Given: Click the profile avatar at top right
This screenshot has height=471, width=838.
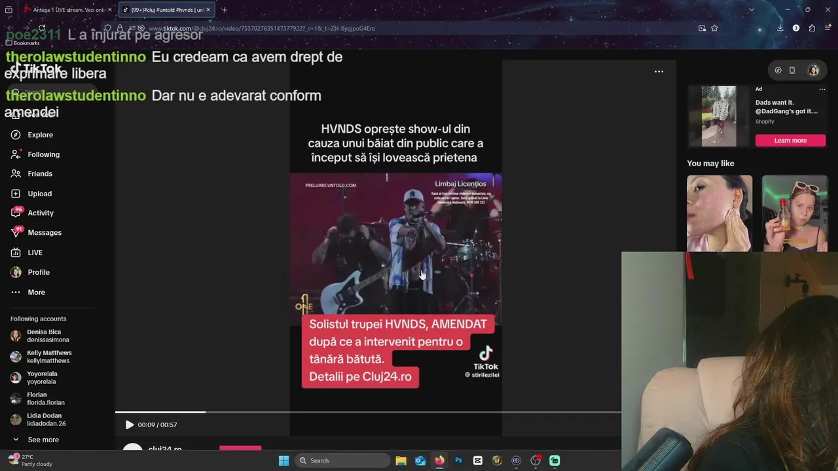Looking at the screenshot, I should point(814,70).
